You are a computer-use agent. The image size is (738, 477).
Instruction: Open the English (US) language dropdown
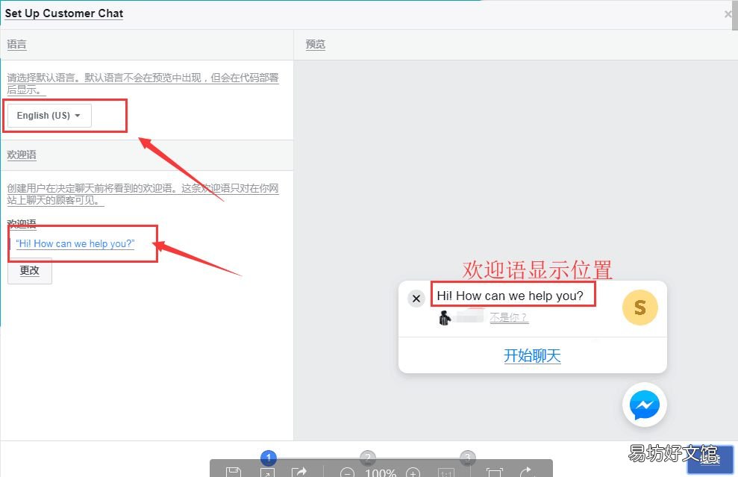[x=49, y=116]
